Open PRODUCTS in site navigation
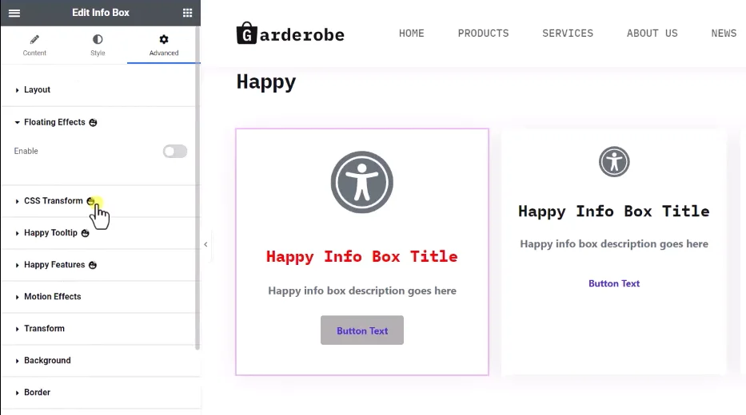The image size is (746, 415). pyautogui.click(x=484, y=34)
